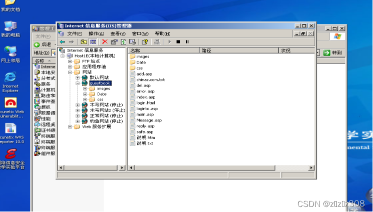The width and height of the screenshot is (373, 212).
Task: Go up one level with the folder icon
Action: click(x=84, y=42)
